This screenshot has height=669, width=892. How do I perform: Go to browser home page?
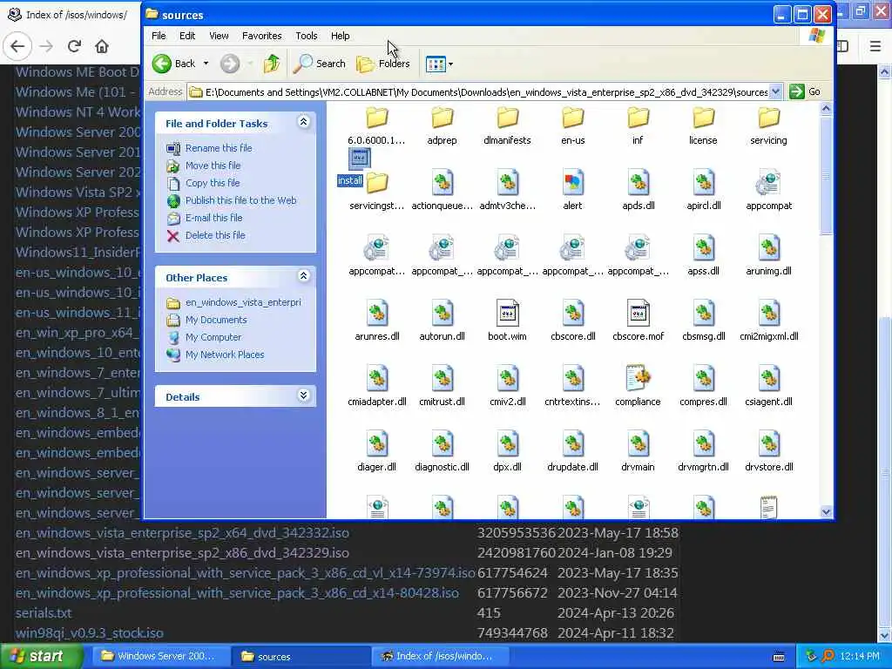click(x=102, y=46)
